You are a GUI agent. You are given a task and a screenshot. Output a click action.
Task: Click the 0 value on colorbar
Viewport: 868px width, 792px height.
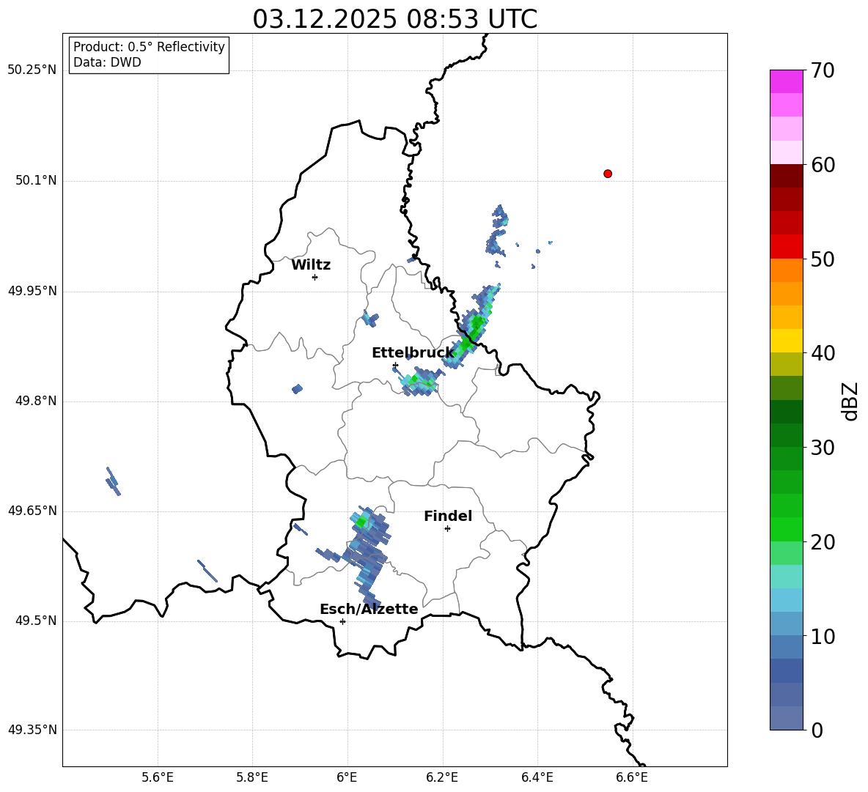pos(817,730)
